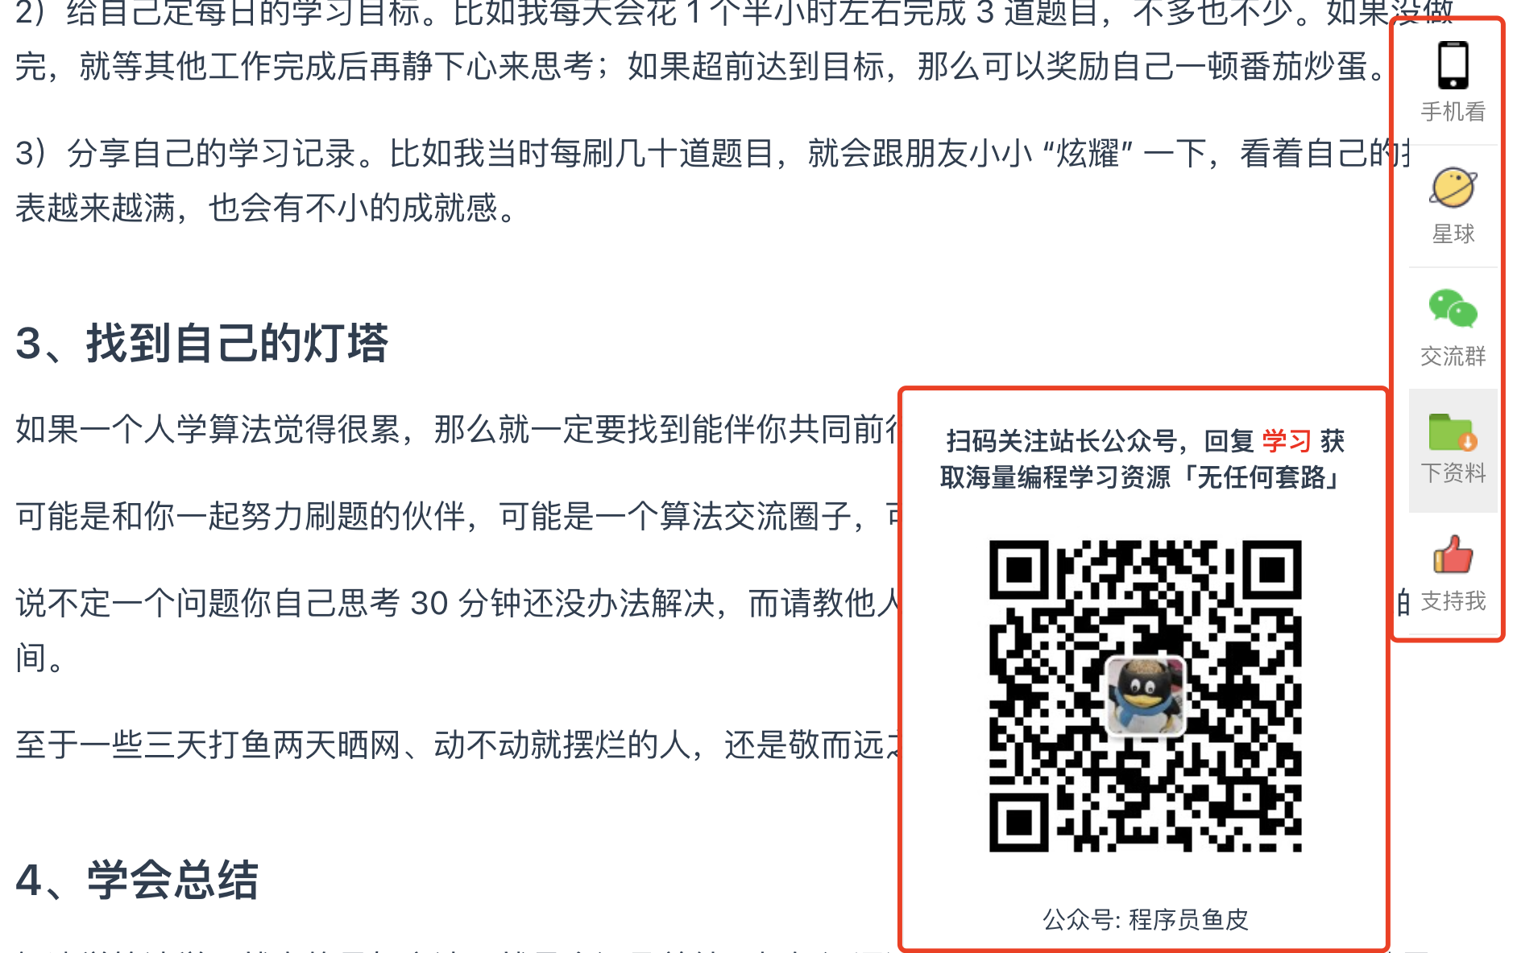1513x953 pixels.
Task: Open the 交流群 label in sidebar
Action: pos(1453,356)
